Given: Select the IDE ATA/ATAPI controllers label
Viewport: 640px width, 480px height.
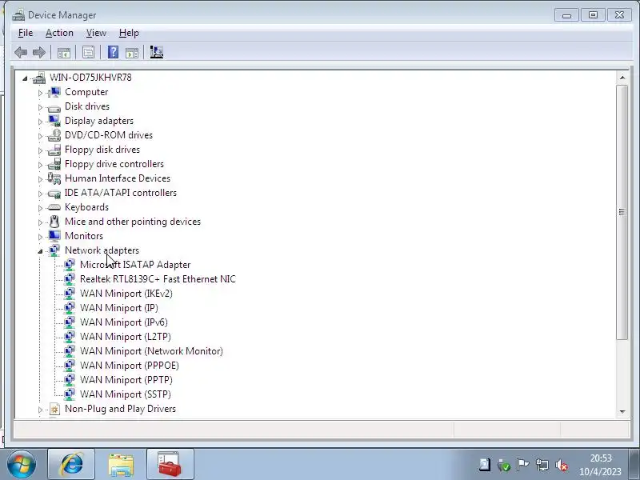Looking at the screenshot, I should [x=121, y=193].
